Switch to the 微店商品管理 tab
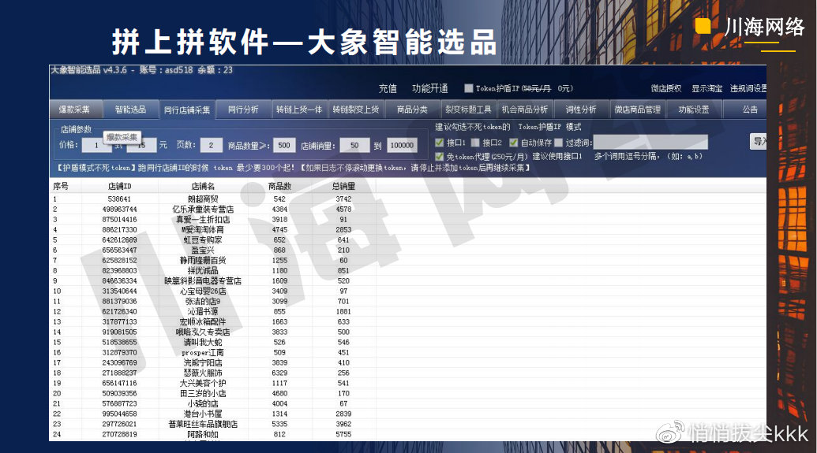 coord(637,110)
